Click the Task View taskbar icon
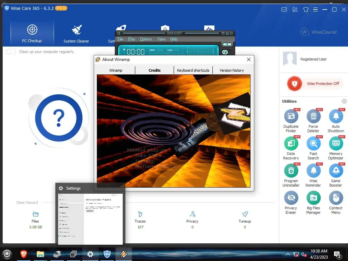348x261 pixels. [x=73, y=254]
